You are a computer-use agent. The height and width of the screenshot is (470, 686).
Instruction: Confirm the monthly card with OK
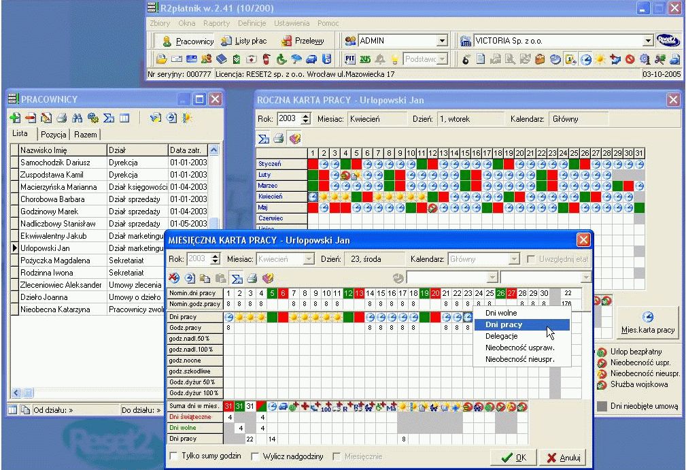click(x=514, y=458)
